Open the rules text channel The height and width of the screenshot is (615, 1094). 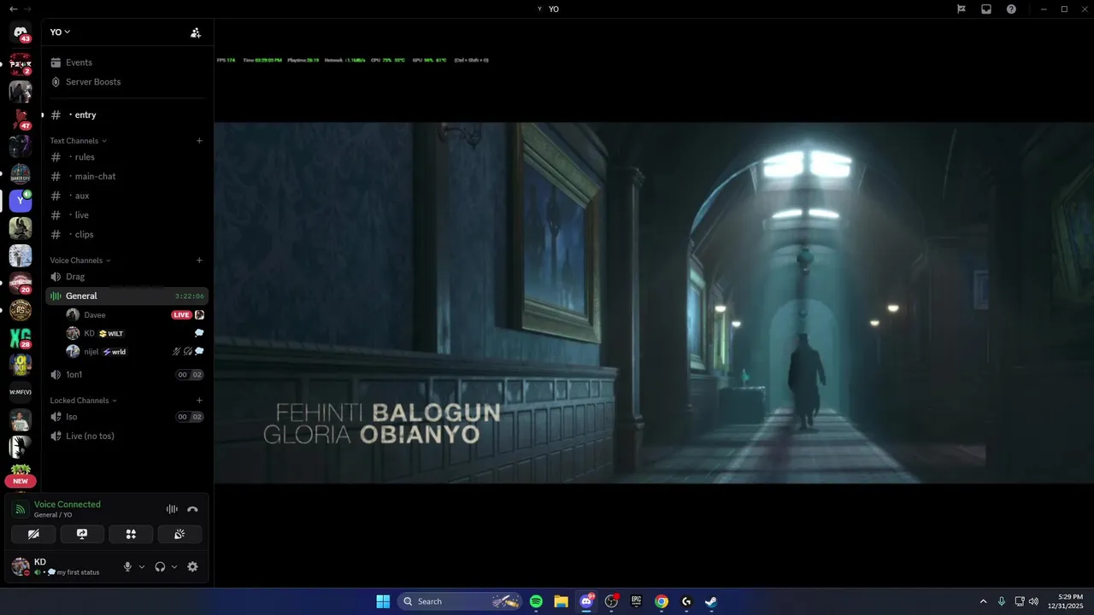126,157
